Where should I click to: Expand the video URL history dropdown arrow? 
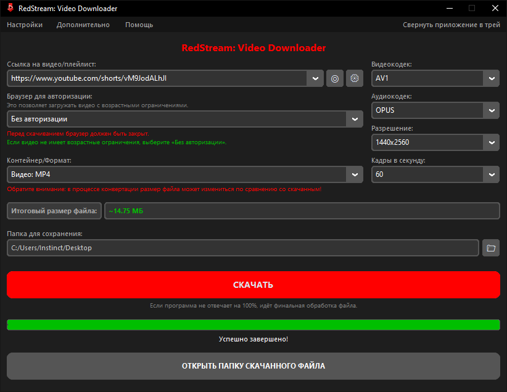click(x=315, y=78)
